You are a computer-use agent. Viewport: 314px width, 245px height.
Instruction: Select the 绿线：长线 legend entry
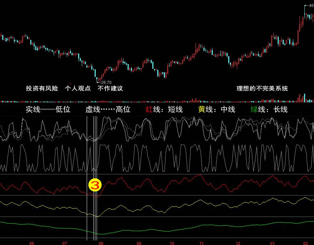point(269,110)
